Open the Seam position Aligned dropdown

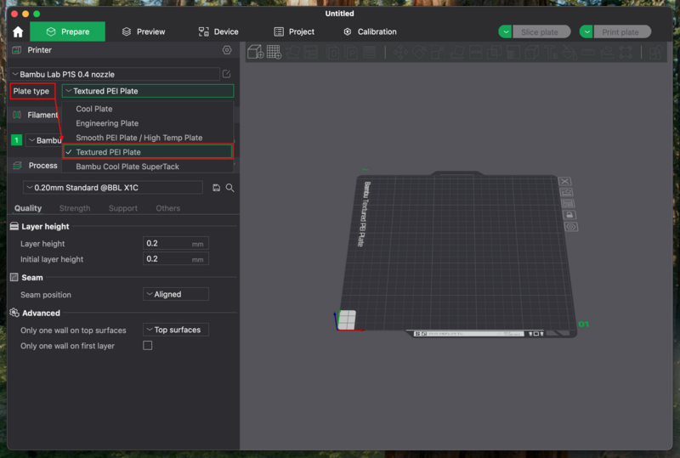(175, 295)
